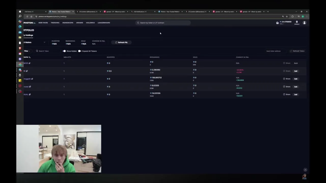Click the Refresh Token button
This screenshot has height=183, width=326.
[297, 51]
